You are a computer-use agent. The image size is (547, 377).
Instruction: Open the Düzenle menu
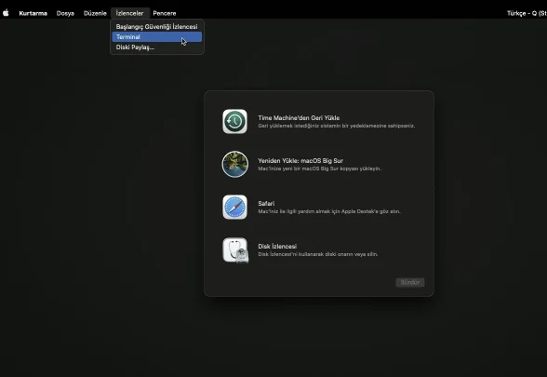(x=95, y=13)
